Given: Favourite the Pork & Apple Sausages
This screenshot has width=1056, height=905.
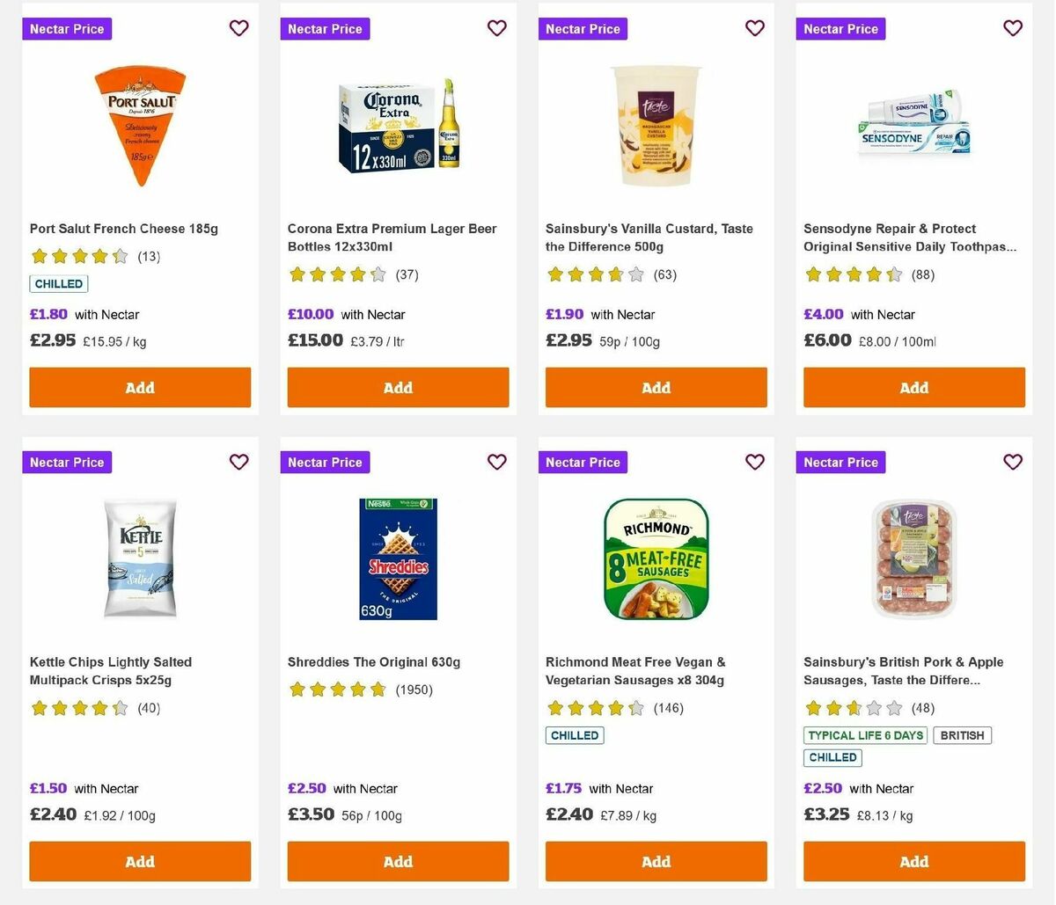Looking at the screenshot, I should [1012, 462].
